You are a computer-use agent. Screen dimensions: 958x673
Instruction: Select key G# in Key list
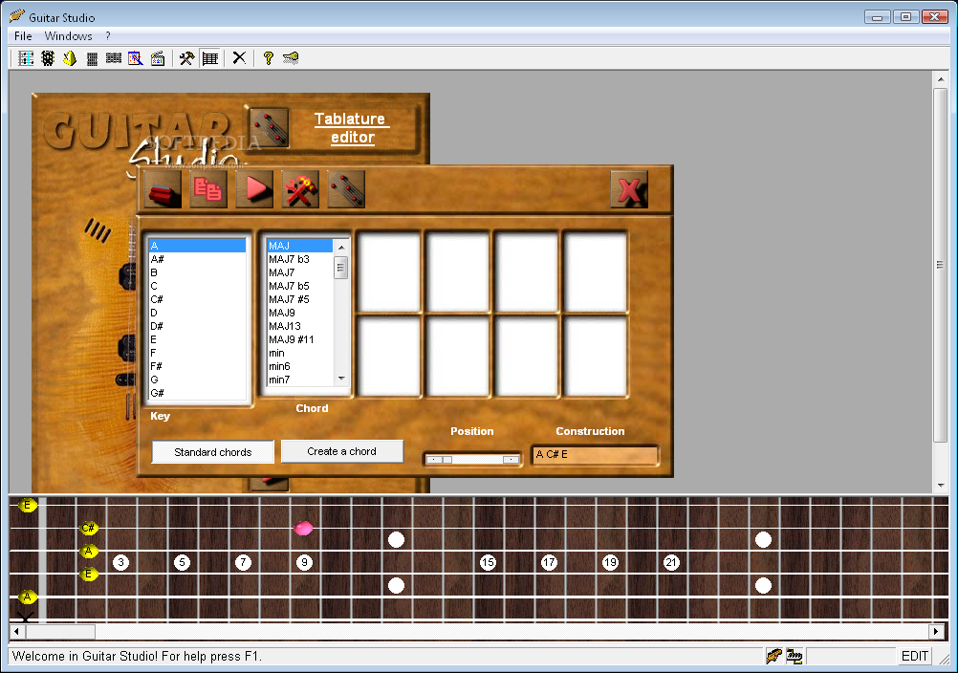[197, 393]
